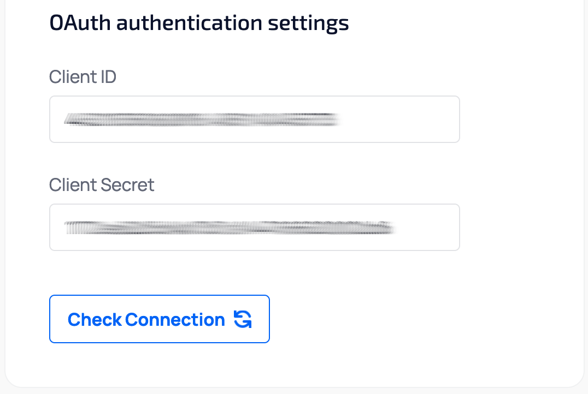Click the word "Secret" in the label
This screenshot has width=588, height=394.
tap(128, 185)
